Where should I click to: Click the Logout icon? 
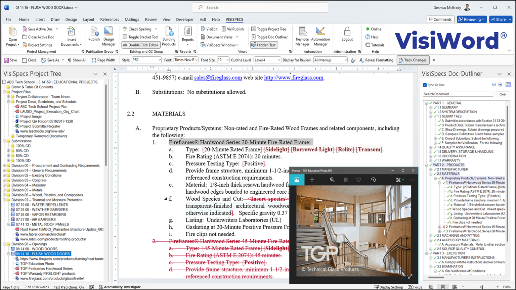347,35
